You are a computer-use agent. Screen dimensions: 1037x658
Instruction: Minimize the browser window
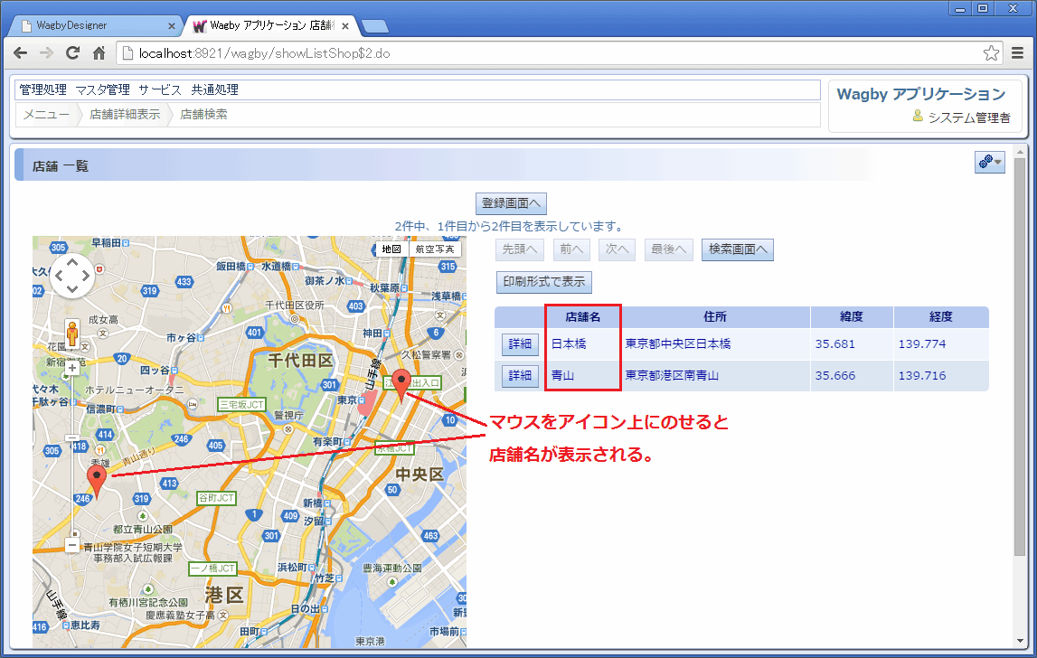[x=959, y=9]
